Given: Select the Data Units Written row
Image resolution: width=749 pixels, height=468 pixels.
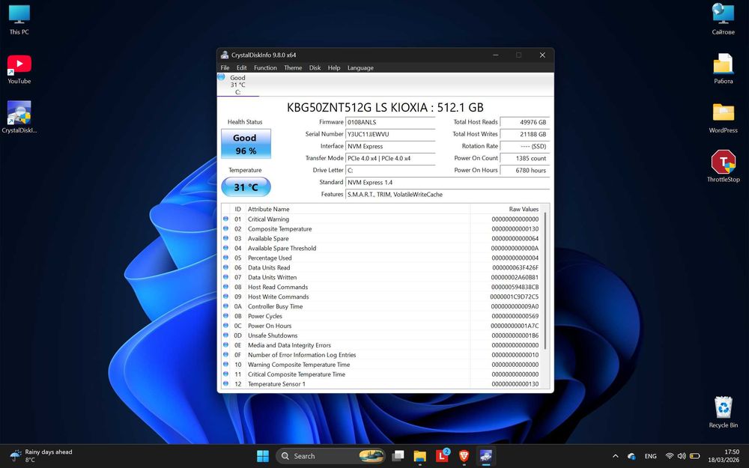Looking at the screenshot, I should point(382,278).
